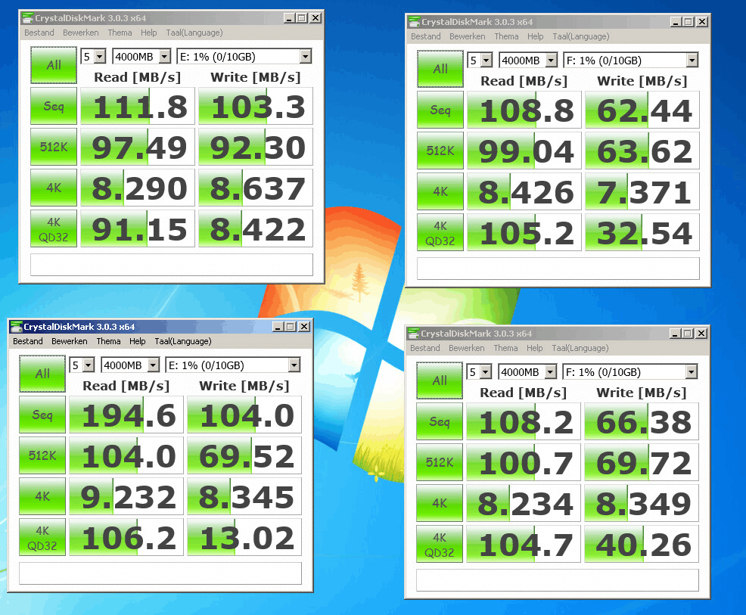
Task: Open test count dropdown in window with 194.6 Seq read
Action: (x=82, y=365)
